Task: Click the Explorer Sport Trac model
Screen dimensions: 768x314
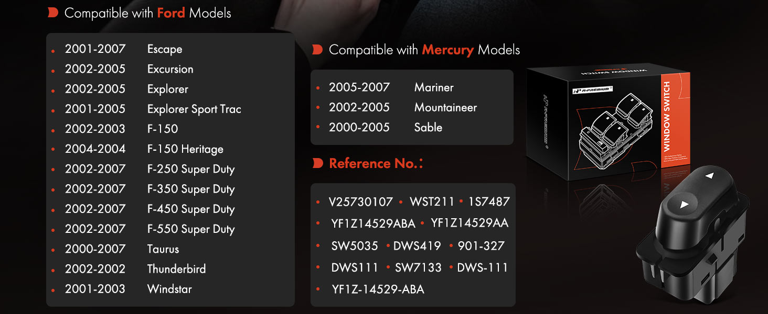Action: click(194, 109)
